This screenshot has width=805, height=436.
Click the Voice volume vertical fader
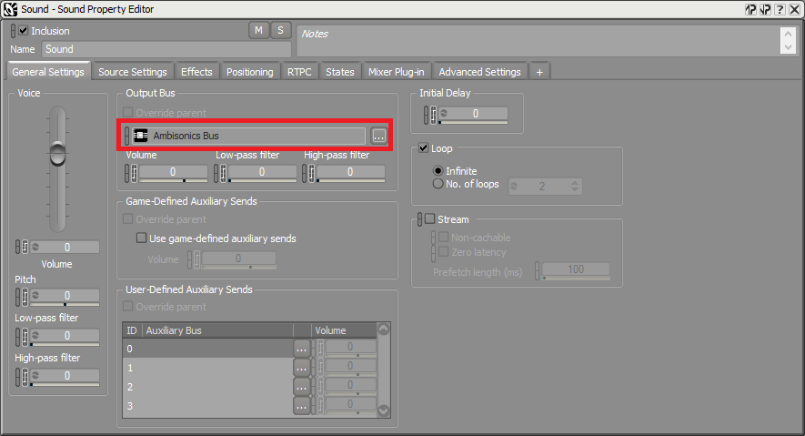[x=58, y=153]
